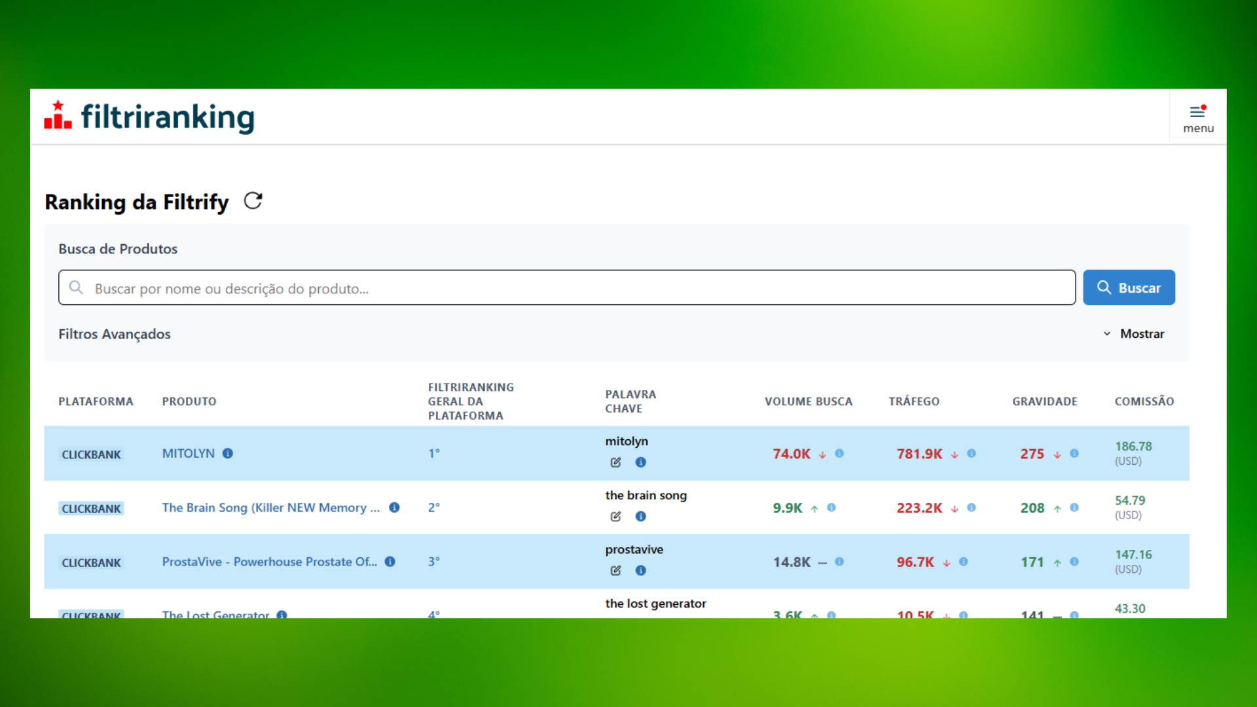Sort by the Volume Busca column header
Viewport: 1257px width, 707px height.
808,401
